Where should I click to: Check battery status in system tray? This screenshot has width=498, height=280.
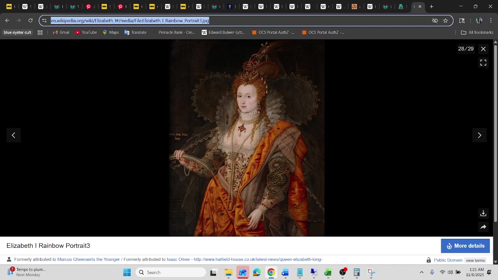(x=458, y=272)
